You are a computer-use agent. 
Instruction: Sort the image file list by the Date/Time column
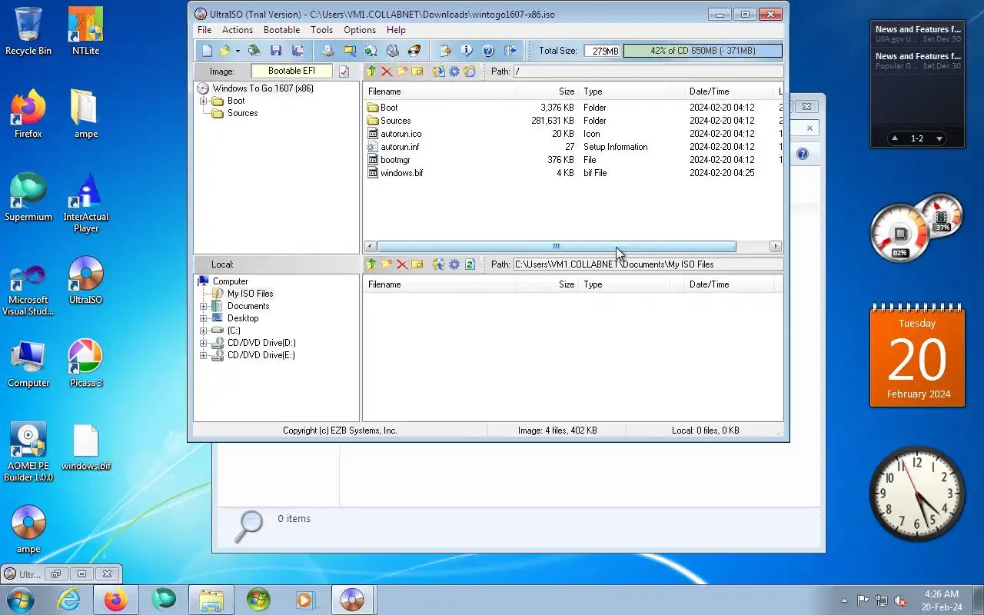[x=730, y=91]
